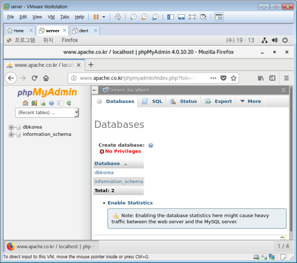This screenshot has width=297, height=263.
Task: Show site information icon in URL bar
Action: point(74,78)
